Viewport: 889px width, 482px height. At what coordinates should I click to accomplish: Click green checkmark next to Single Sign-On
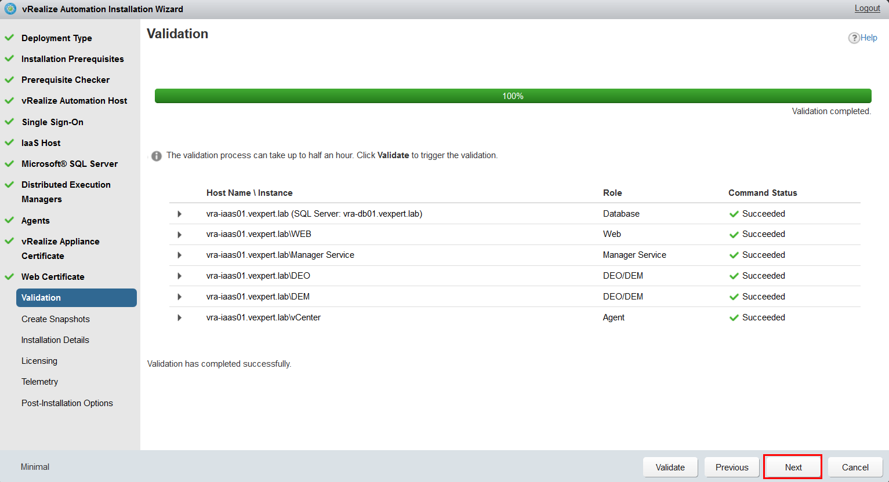(x=9, y=122)
